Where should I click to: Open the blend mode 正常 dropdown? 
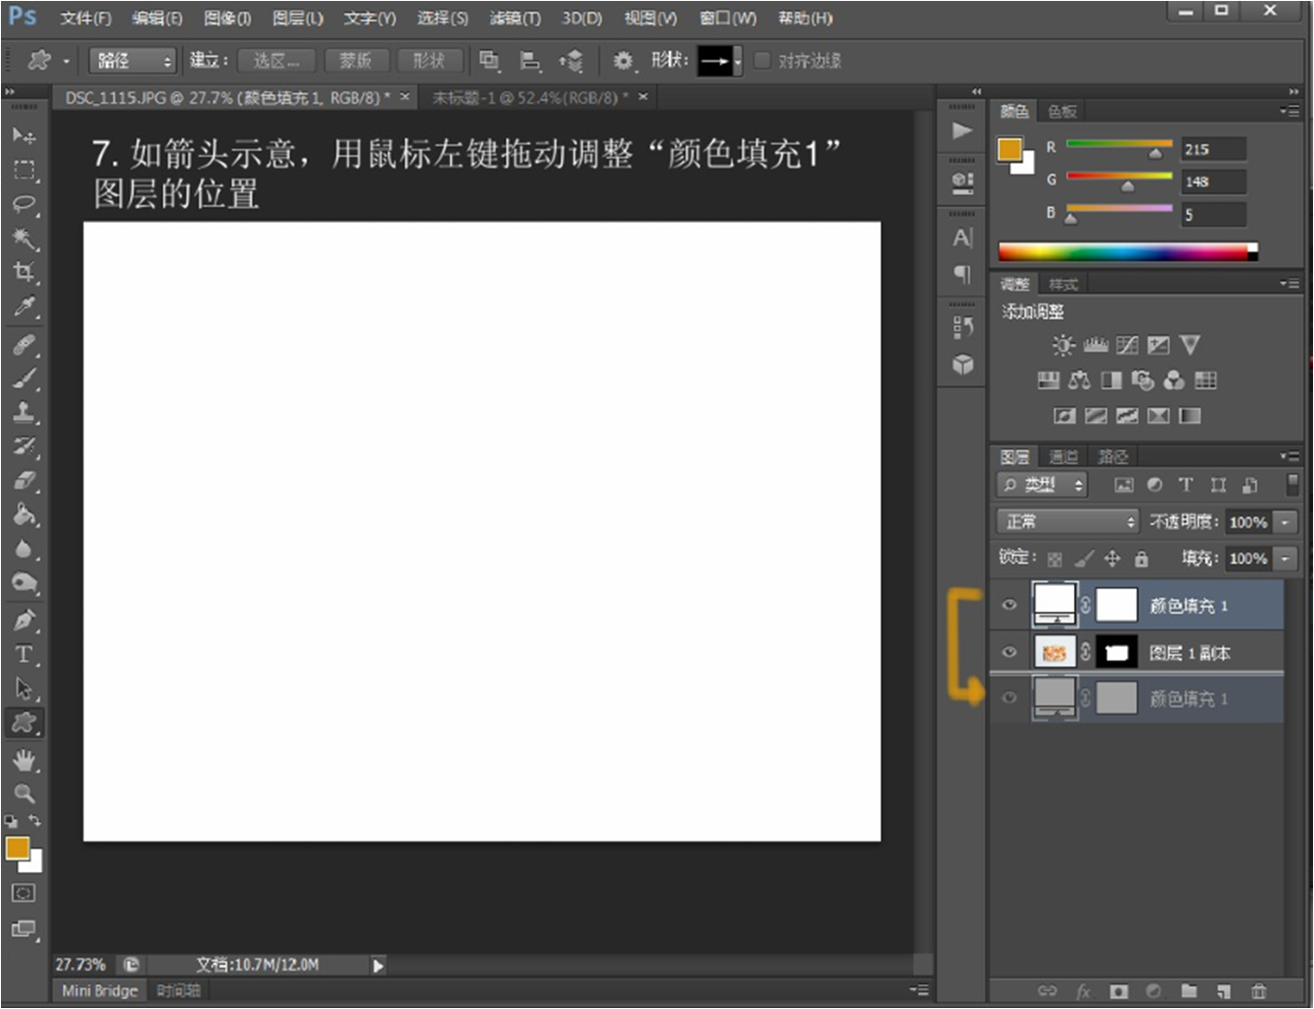[x=1067, y=521]
